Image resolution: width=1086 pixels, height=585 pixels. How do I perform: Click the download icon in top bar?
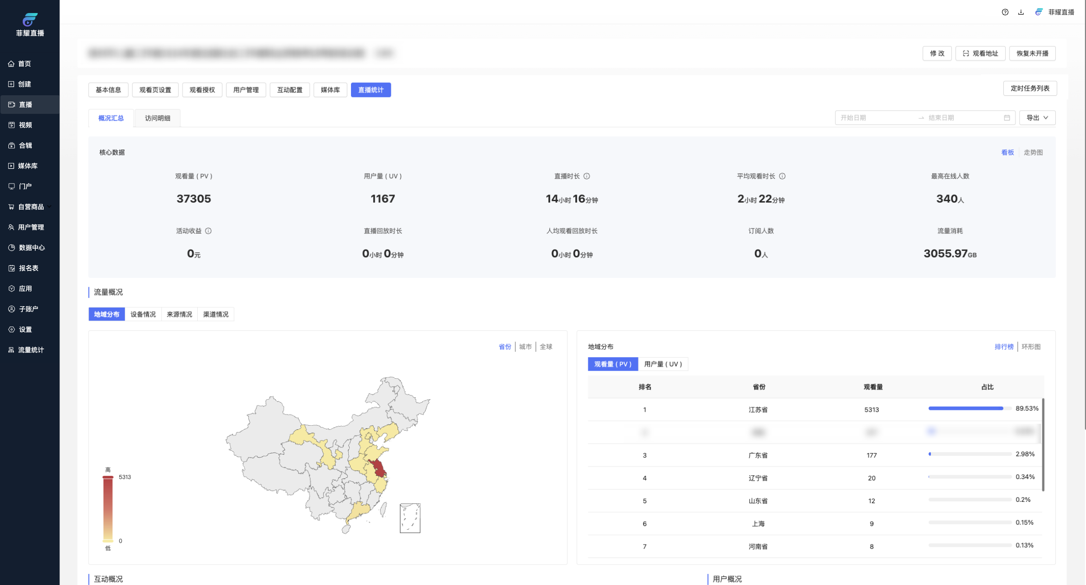[x=1021, y=12]
